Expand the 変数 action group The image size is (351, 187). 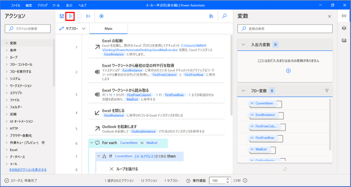coord(7,43)
